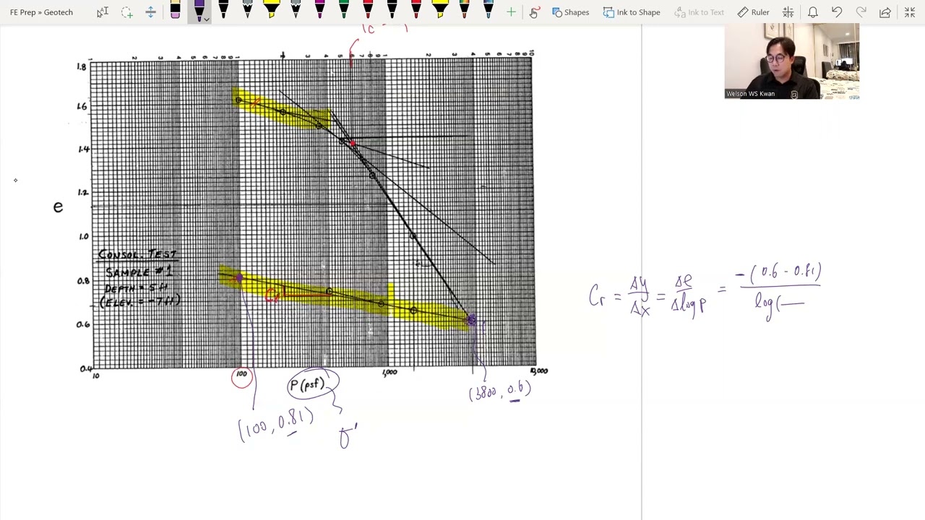
Task: Click the FE Prep » Geotech breadcrumb
Action: [x=41, y=12]
